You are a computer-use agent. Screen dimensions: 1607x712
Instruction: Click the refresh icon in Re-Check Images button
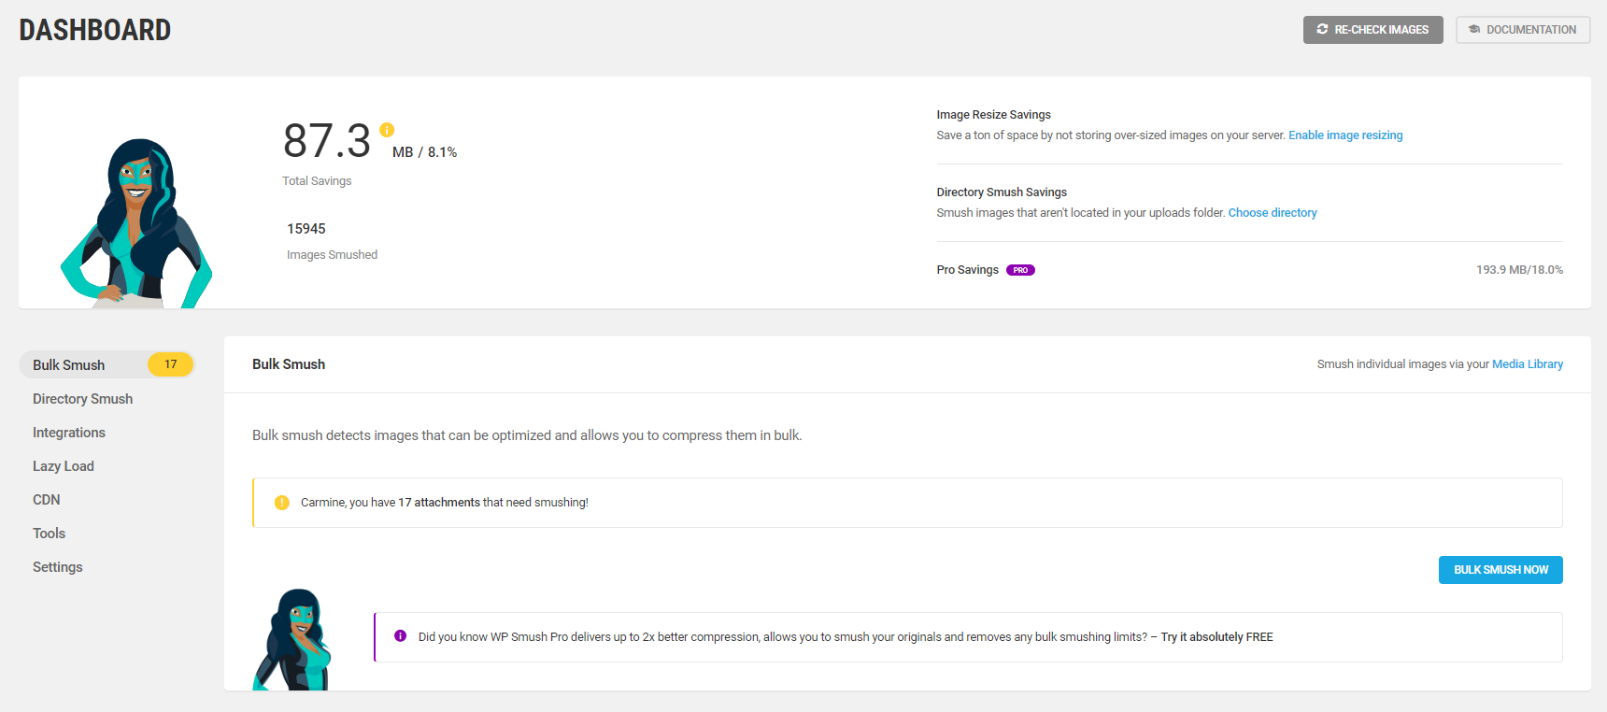1322,29
